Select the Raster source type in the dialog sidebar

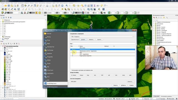[56, 40]
